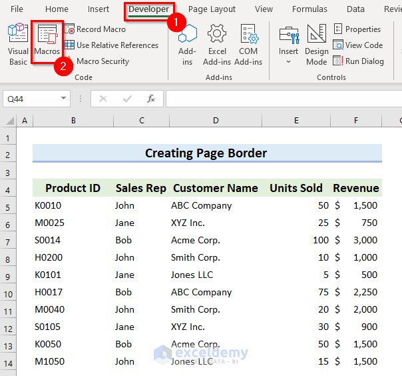Click Run Dialog
The image size is (402, 376).
tap(359, 61)
